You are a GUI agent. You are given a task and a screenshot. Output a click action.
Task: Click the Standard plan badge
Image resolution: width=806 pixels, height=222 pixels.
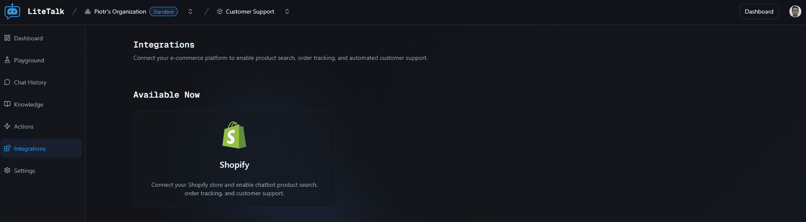(164, 11)
